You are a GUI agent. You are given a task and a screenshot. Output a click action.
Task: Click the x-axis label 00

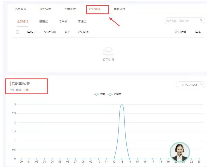coord(21,162)
